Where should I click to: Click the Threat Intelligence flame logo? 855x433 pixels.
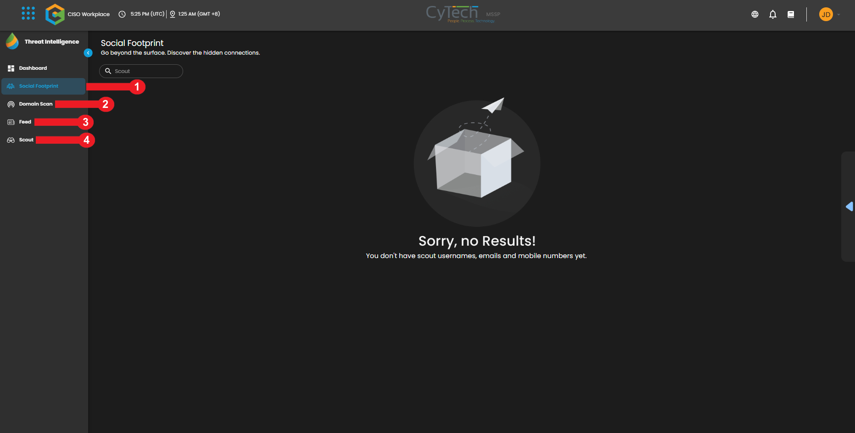(x=12, y=41)
